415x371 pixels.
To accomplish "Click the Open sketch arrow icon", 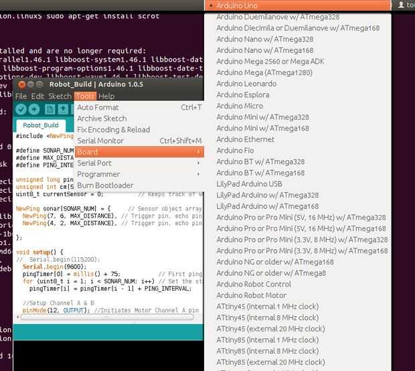I will (x=63, y=109).
